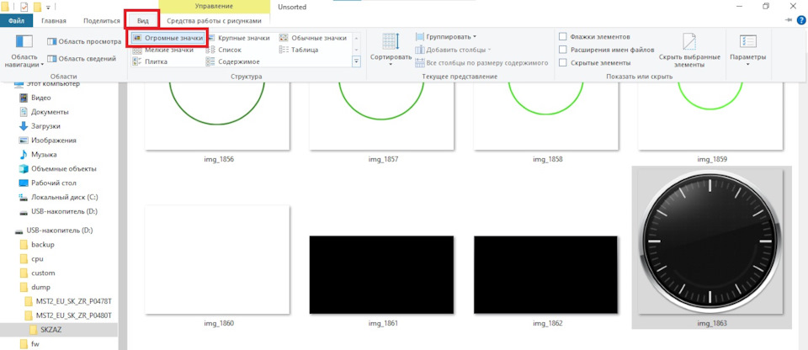Open the Вид ribbon tab
Image resolution: width=808 pixels, height=350 pixels.
143,21
